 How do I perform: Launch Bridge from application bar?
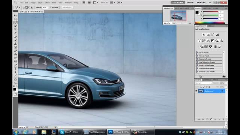(84, 3)
